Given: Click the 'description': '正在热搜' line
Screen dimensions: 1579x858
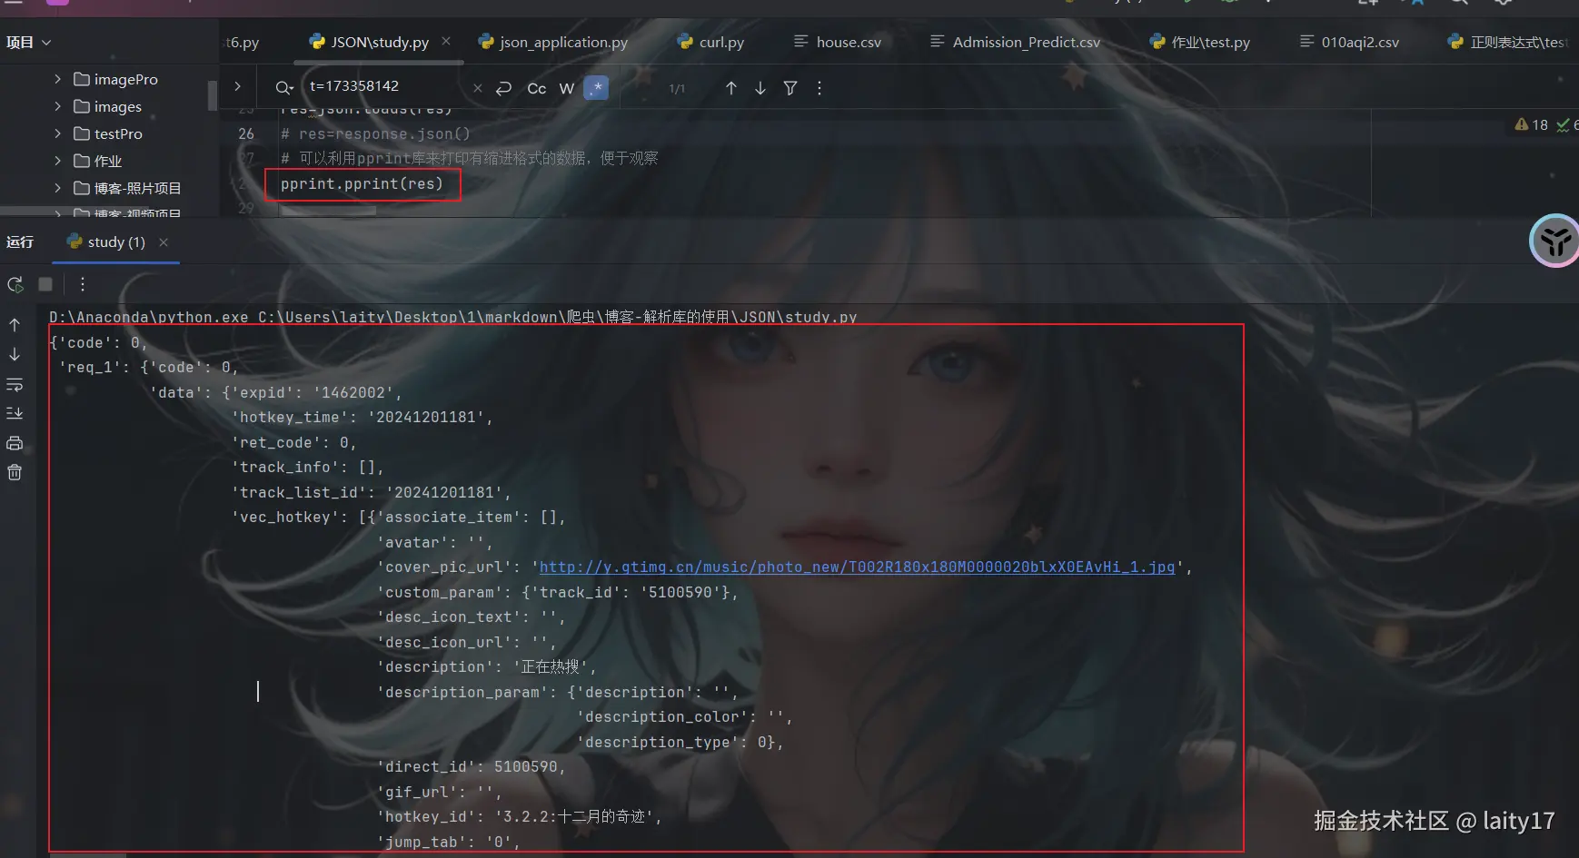Looking at the screenshot, I should pyautogui.click(x=487, y=667).
